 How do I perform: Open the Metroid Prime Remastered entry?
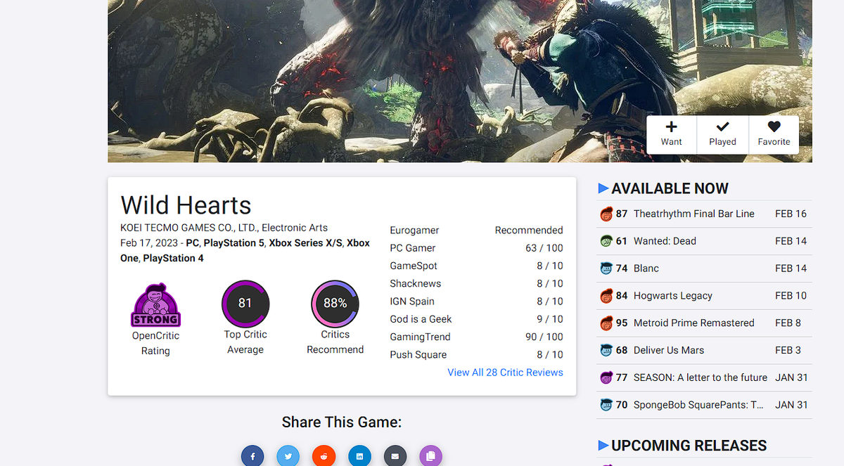[704, 323]
